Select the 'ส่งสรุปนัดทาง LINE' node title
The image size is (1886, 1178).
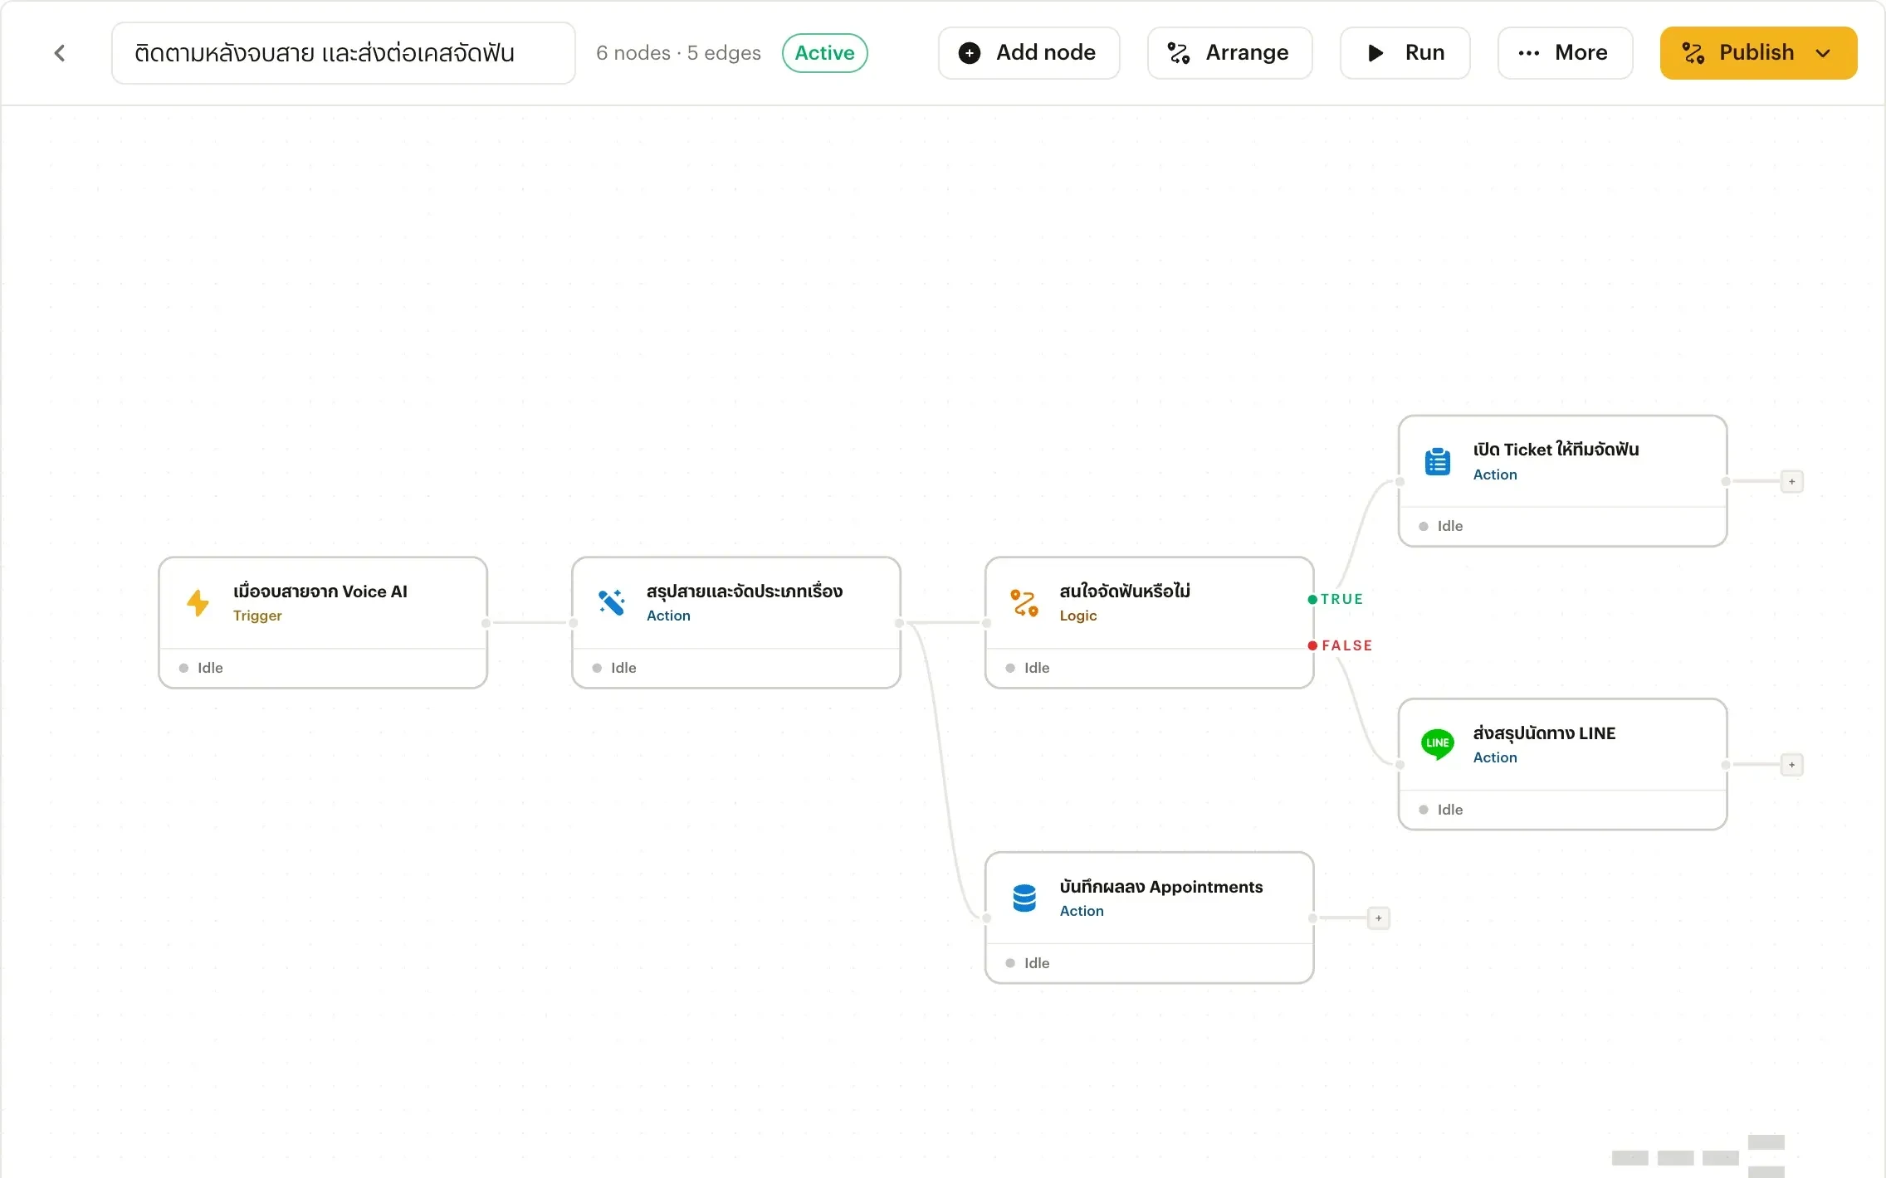click(1544, 733)
